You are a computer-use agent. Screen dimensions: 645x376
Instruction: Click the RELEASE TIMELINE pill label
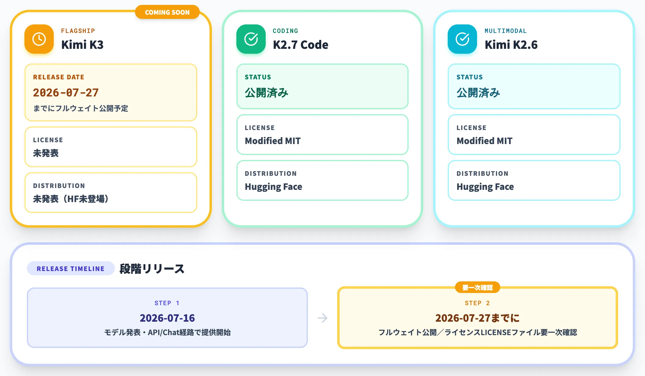click(71, 269)
